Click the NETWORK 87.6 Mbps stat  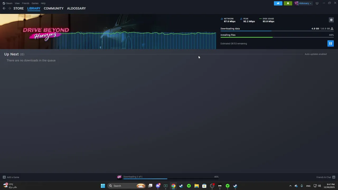(228, 20)
